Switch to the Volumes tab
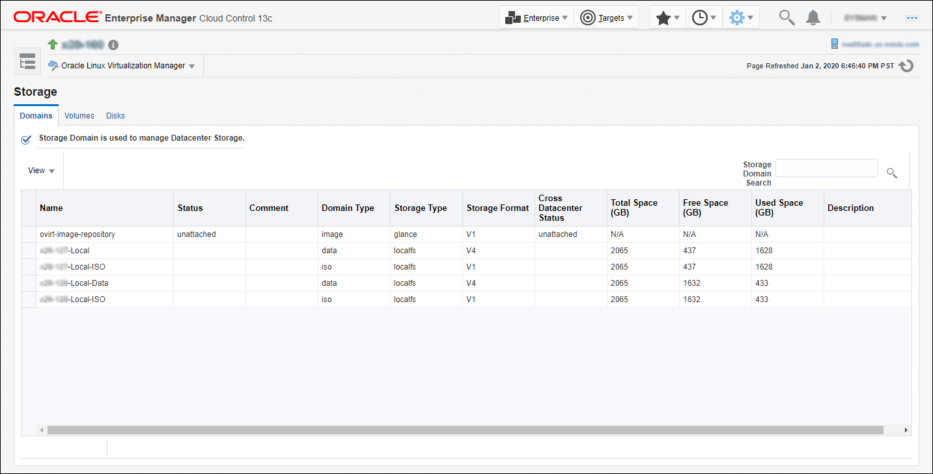Screen dimensions: 933x474 pos(79,116)
